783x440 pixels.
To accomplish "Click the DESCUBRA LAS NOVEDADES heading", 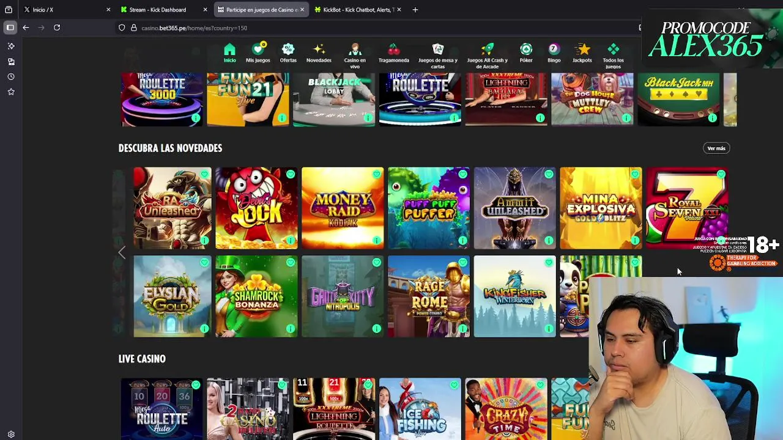I will click(170, 148).
